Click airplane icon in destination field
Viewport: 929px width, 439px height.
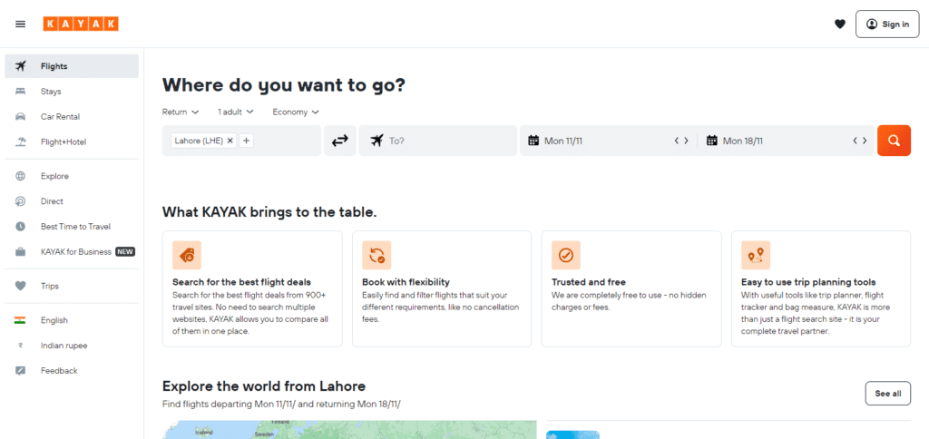[x=376, y=141]
